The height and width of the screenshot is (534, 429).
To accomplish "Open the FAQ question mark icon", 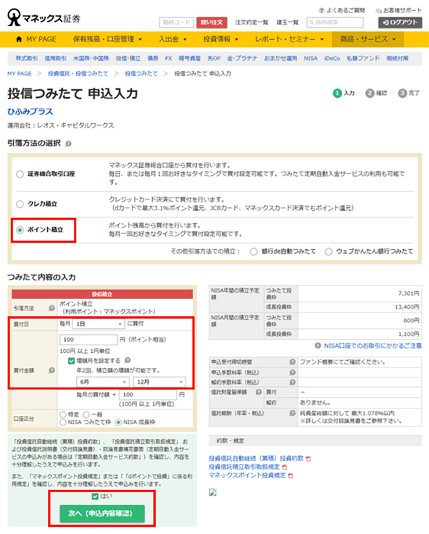I will pyautogui.click(x=321, y=11).
